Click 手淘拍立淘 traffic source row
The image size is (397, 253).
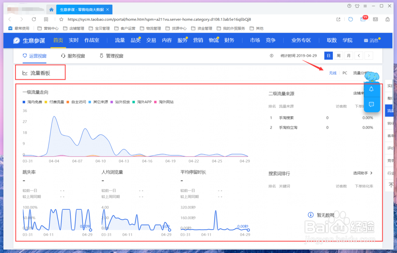pos(321,128)
